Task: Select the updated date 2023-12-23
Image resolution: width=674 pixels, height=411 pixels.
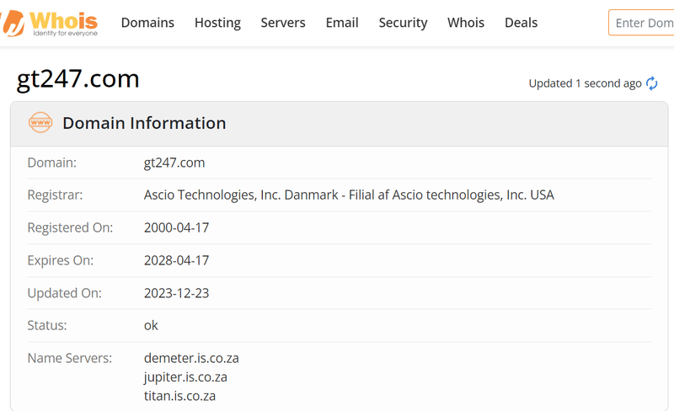Action: 176,293
